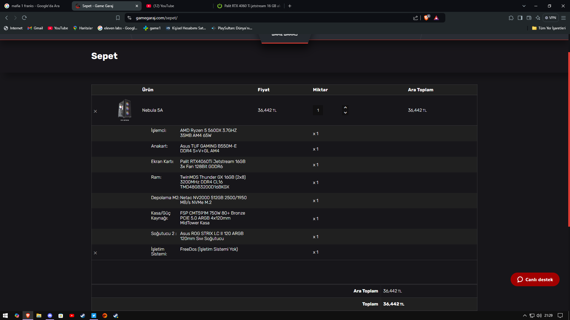The width and height of the screenshot is (570, 320).
Task: Open the Canlı destek chat button
Action: pos(535,279)
